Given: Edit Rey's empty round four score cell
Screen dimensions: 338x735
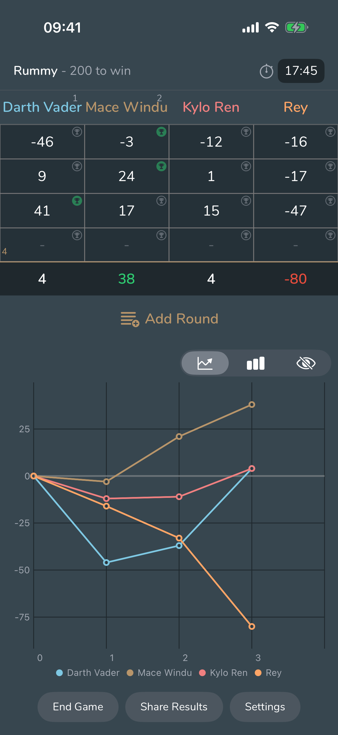Looking at the screenshot, I should coord(295,245).
